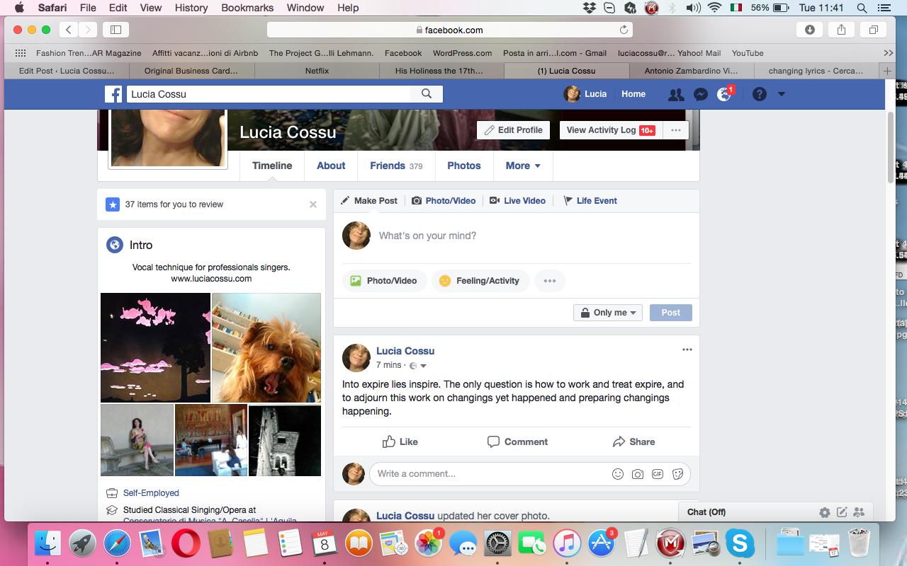Turn on Chat from the Chat (Off) bar
The height and width of the screenshot is (566, 907).
tap(706, 512)
